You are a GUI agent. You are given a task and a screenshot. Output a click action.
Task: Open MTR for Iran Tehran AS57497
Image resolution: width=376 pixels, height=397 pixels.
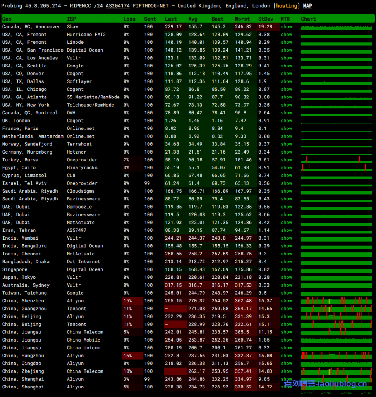pyautogui.click(x=286, y=230)
